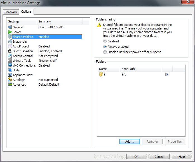Select the VMware Tools entry

point(45,61)
